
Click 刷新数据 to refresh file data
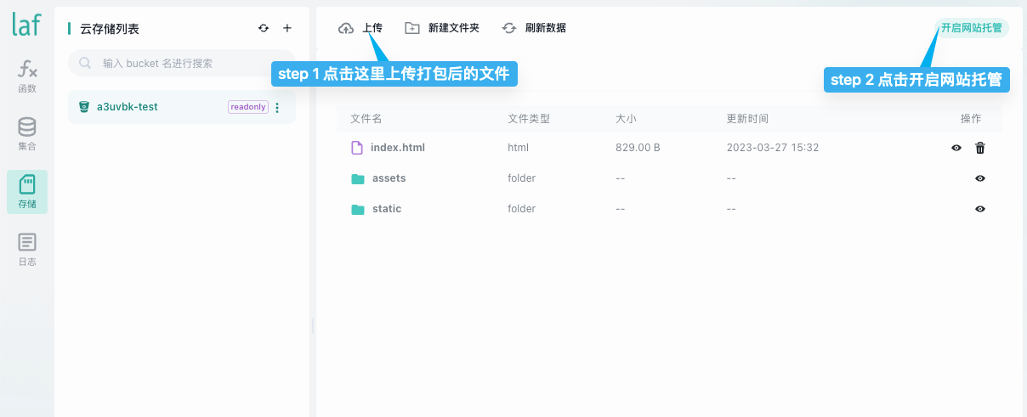534,28
